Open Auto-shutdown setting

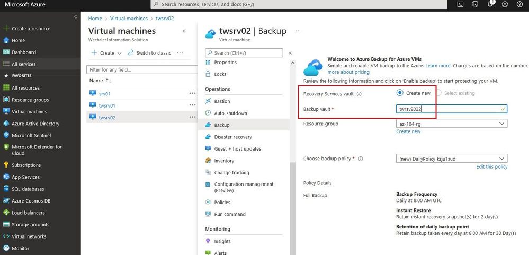[230, 113]
